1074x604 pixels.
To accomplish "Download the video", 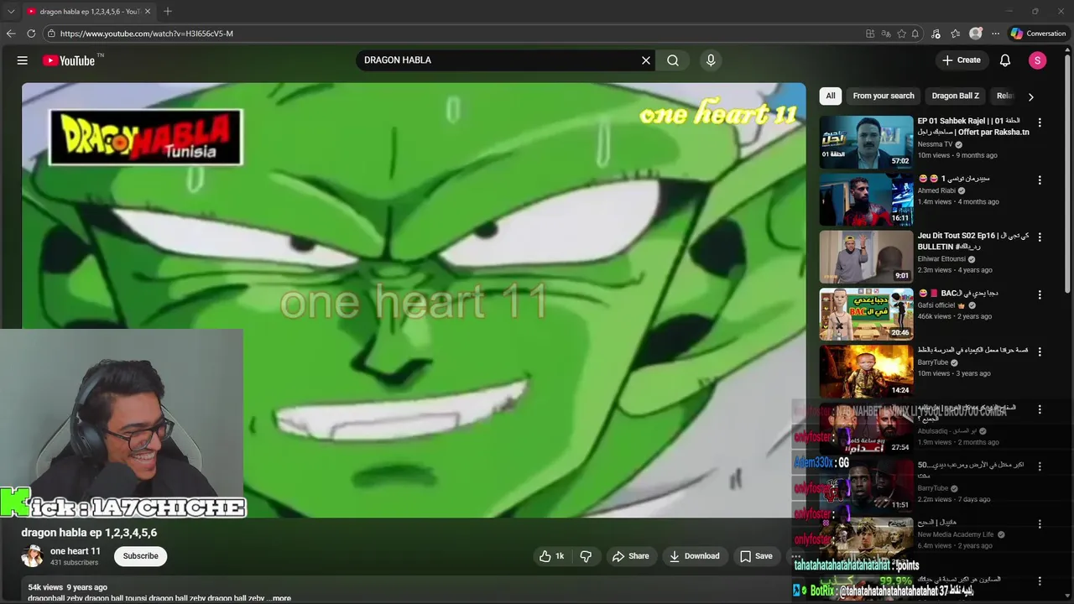I will coord(694,556).
